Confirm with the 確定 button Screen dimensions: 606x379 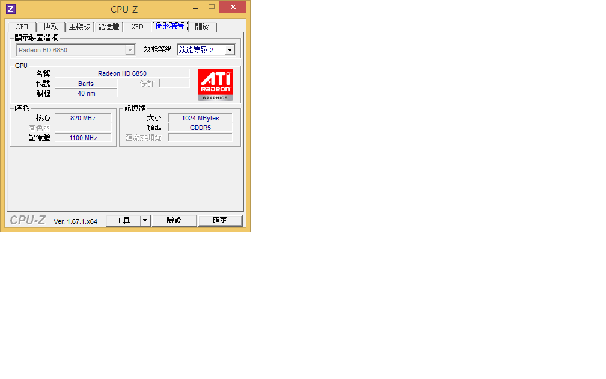[220, 220]
